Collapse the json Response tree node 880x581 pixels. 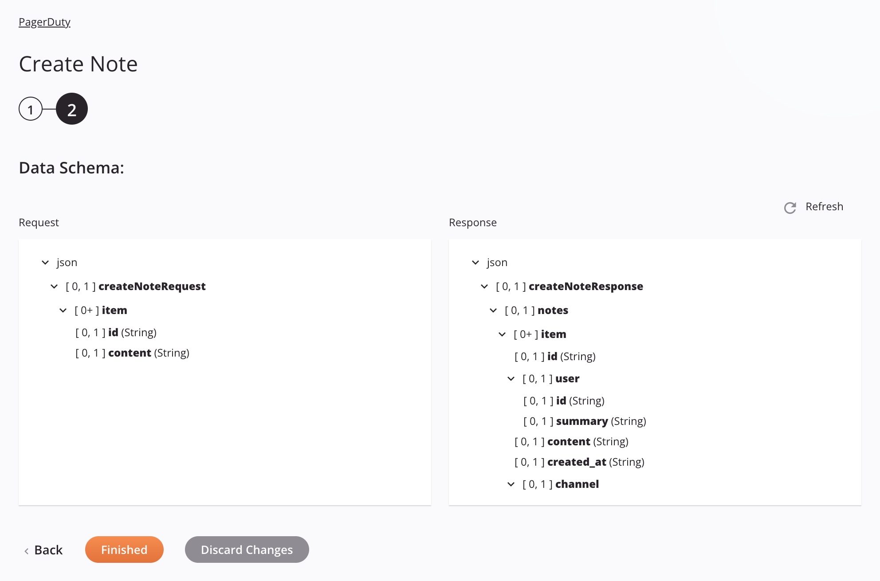(475, 262)
